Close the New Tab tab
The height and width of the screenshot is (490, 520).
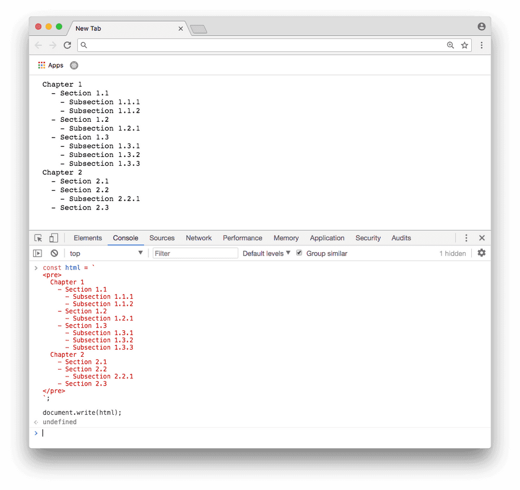181,29
